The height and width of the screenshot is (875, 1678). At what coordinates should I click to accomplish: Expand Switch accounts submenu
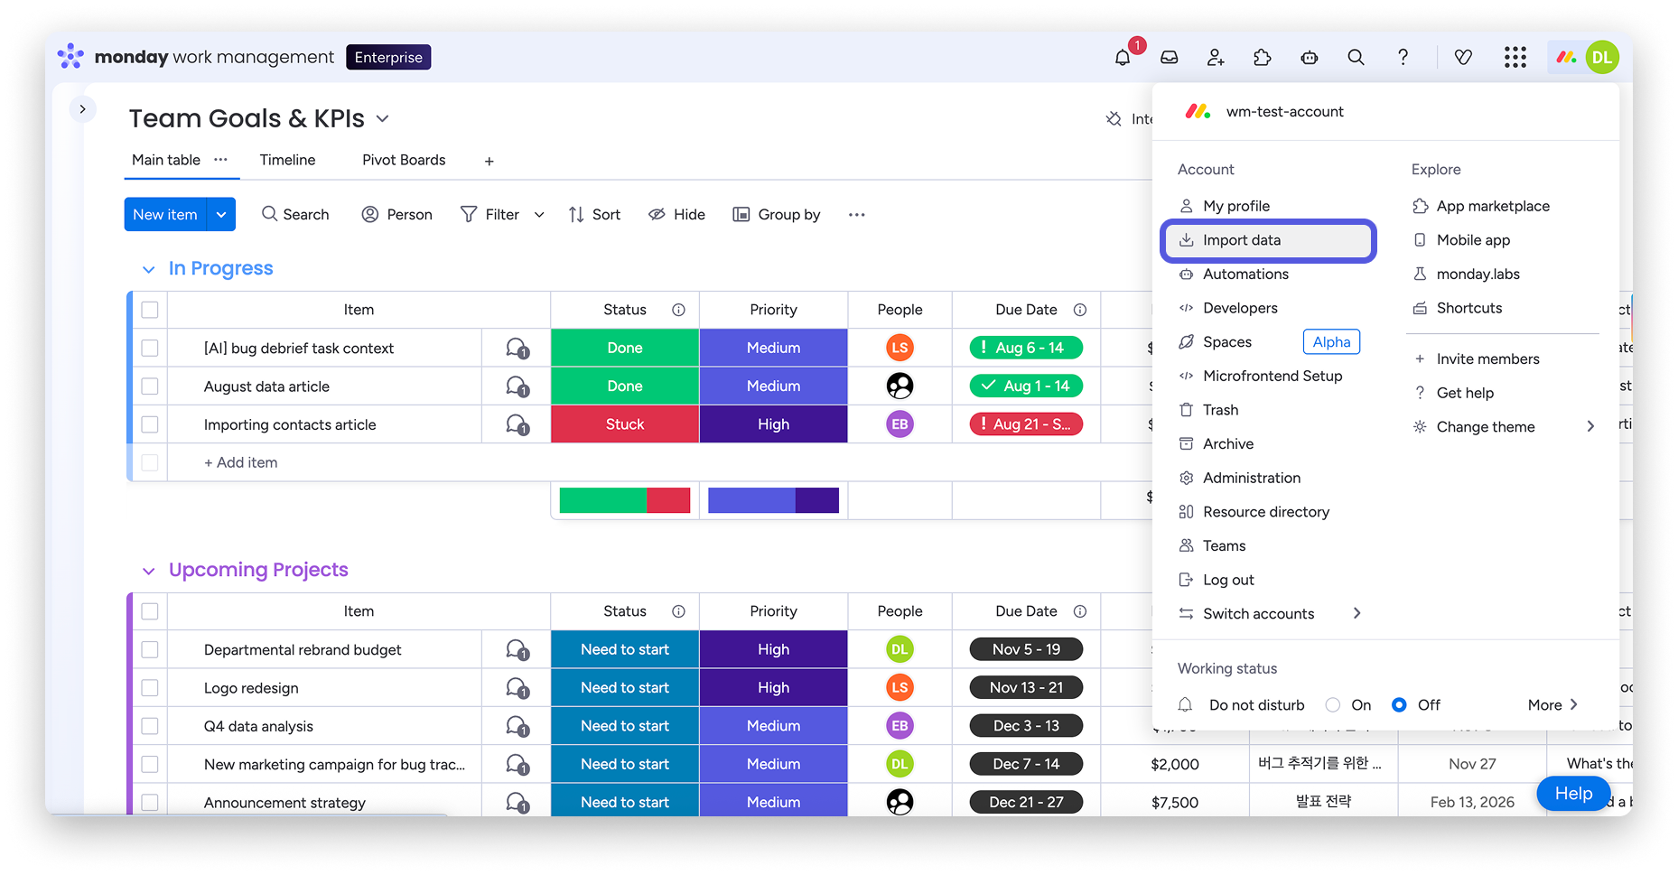tap(1356, 614)
